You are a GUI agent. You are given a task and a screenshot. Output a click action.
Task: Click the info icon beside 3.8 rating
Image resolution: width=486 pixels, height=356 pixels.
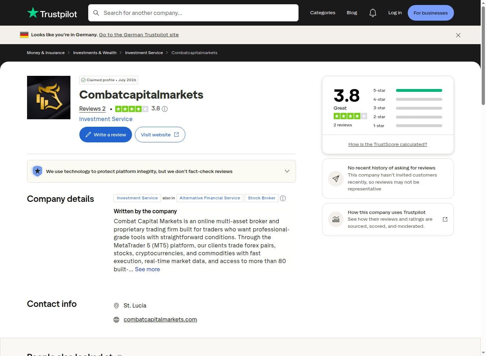pyautogui.click(x=165, y=109)
